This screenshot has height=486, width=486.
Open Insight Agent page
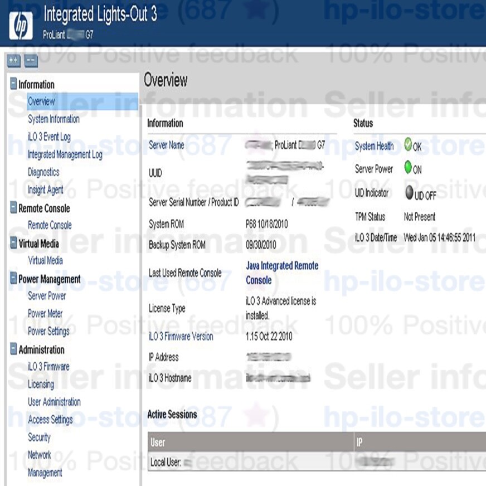click(x=46, y=189)
